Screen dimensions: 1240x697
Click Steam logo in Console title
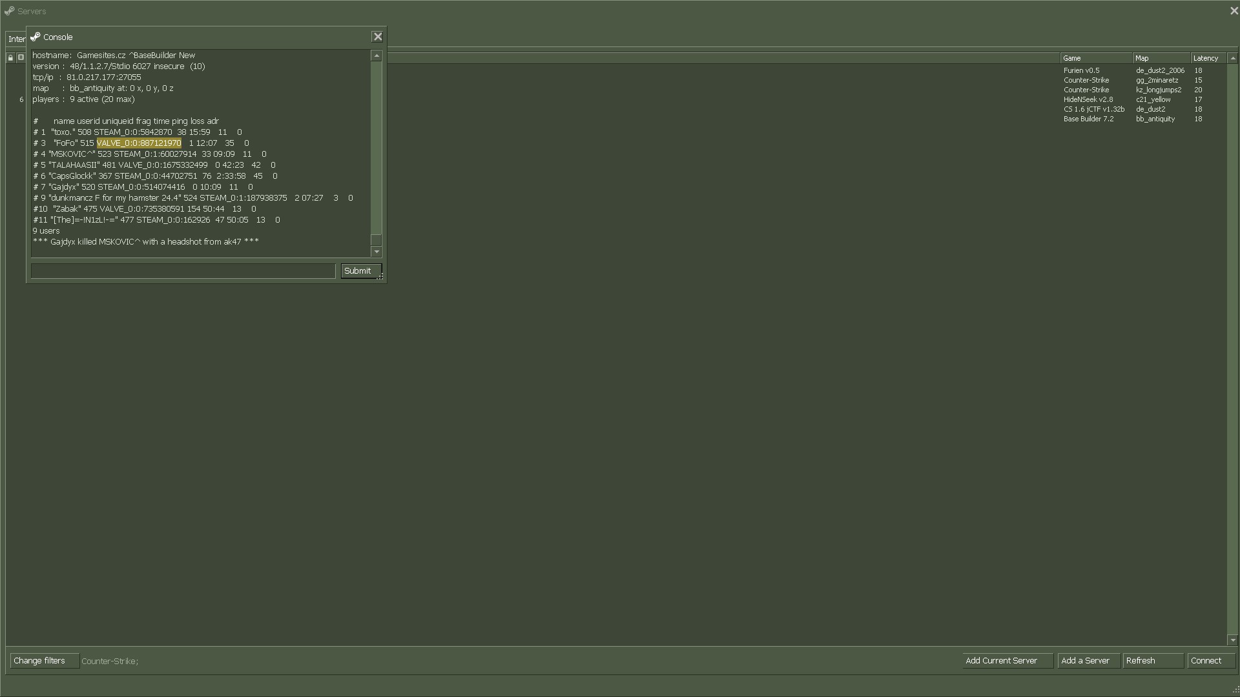pos(36,37)
